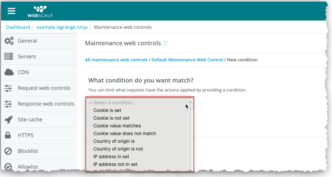Click the General gears icon

coord(9,41)
